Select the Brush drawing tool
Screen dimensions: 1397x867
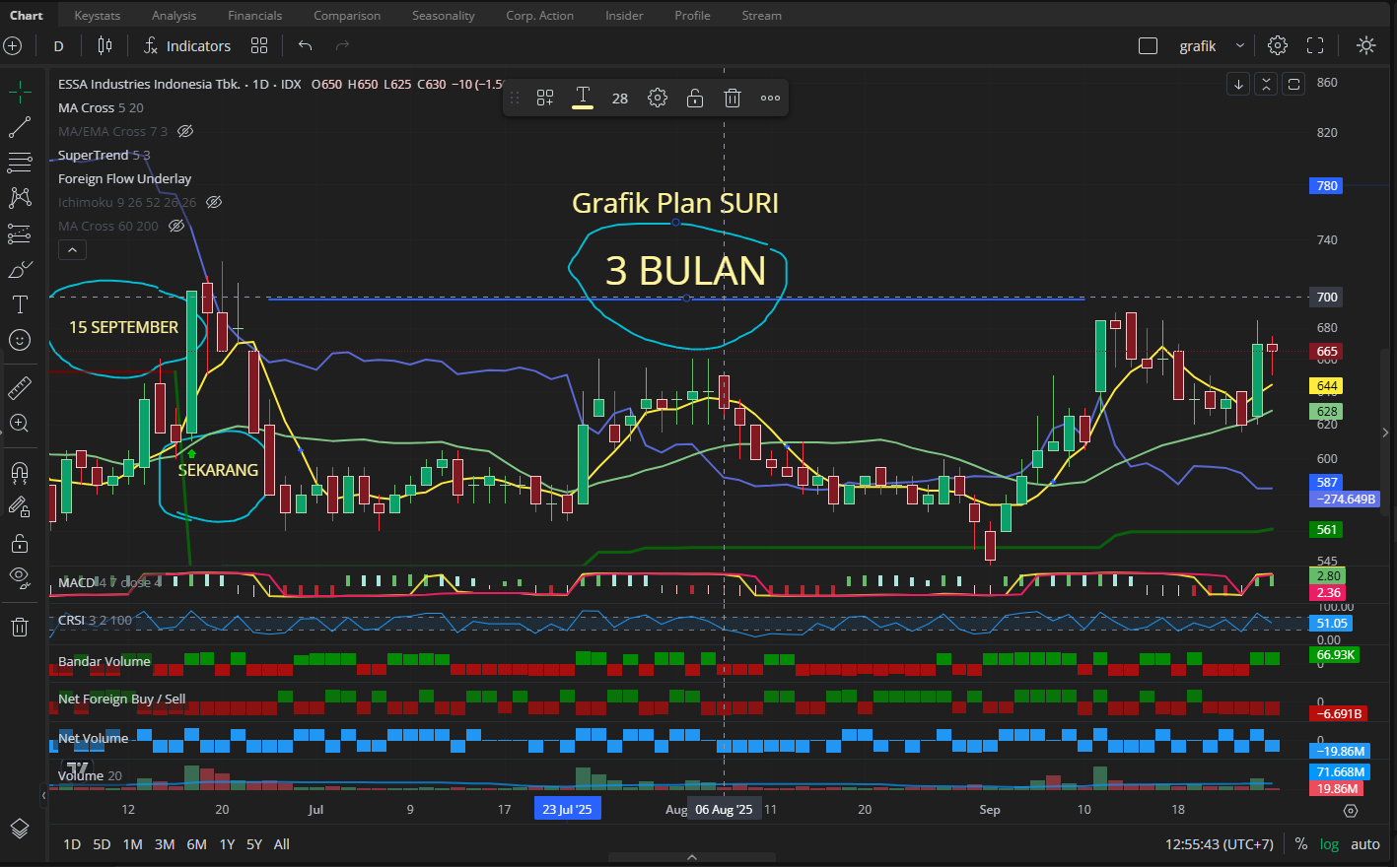click(x=20, y=268)
